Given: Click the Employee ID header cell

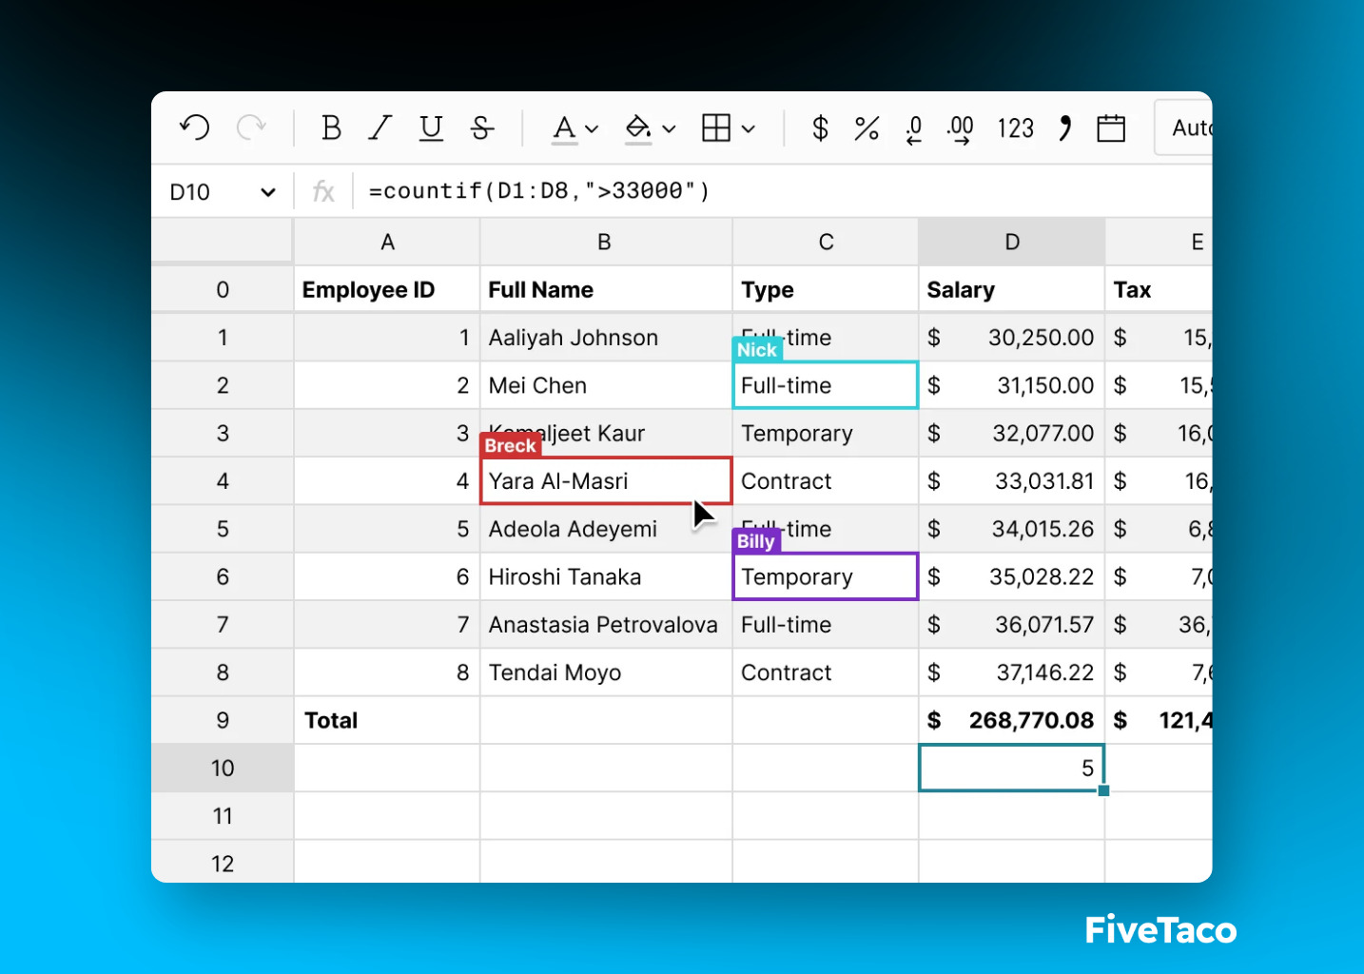Looking at the screenshot, I should [x=387, y=289].
